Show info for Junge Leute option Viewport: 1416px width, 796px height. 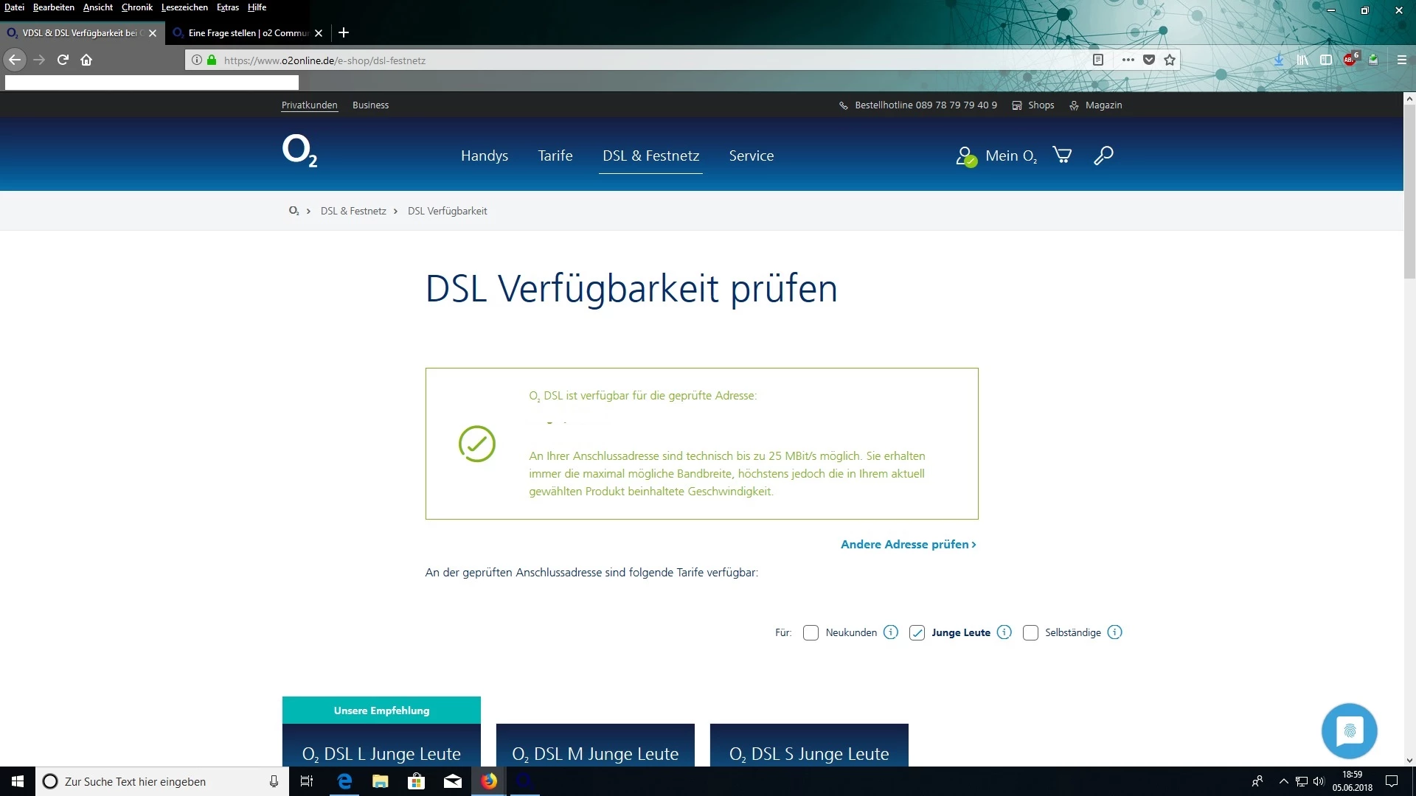(x=1004, y=632)
